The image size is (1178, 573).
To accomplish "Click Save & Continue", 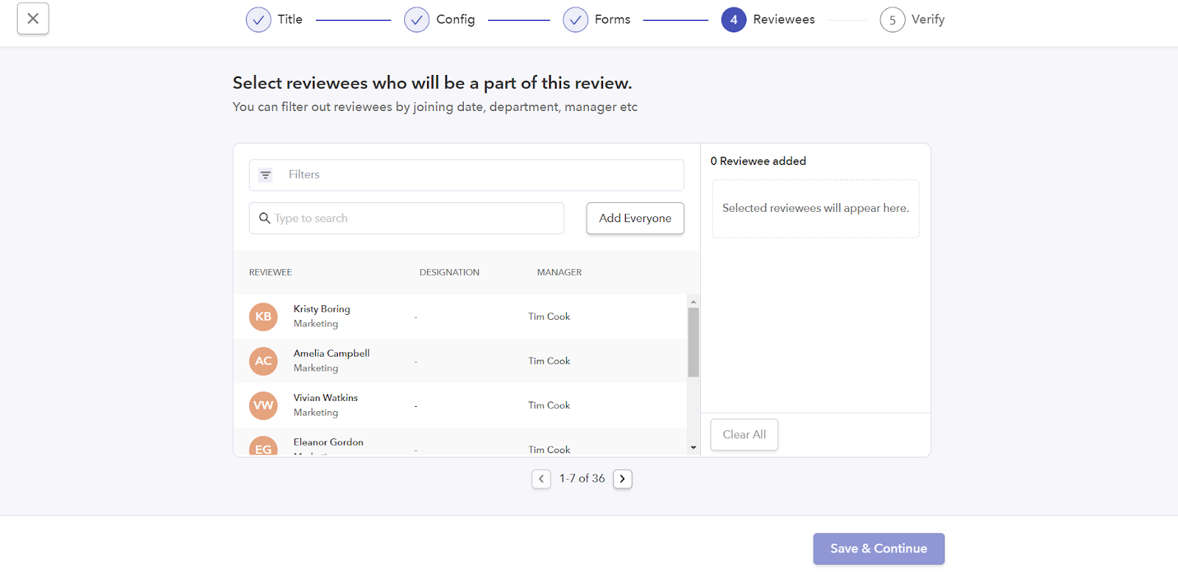I will 878,549.
